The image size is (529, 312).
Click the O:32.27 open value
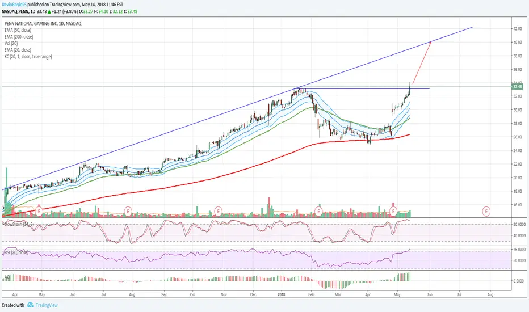pos(85,11)
